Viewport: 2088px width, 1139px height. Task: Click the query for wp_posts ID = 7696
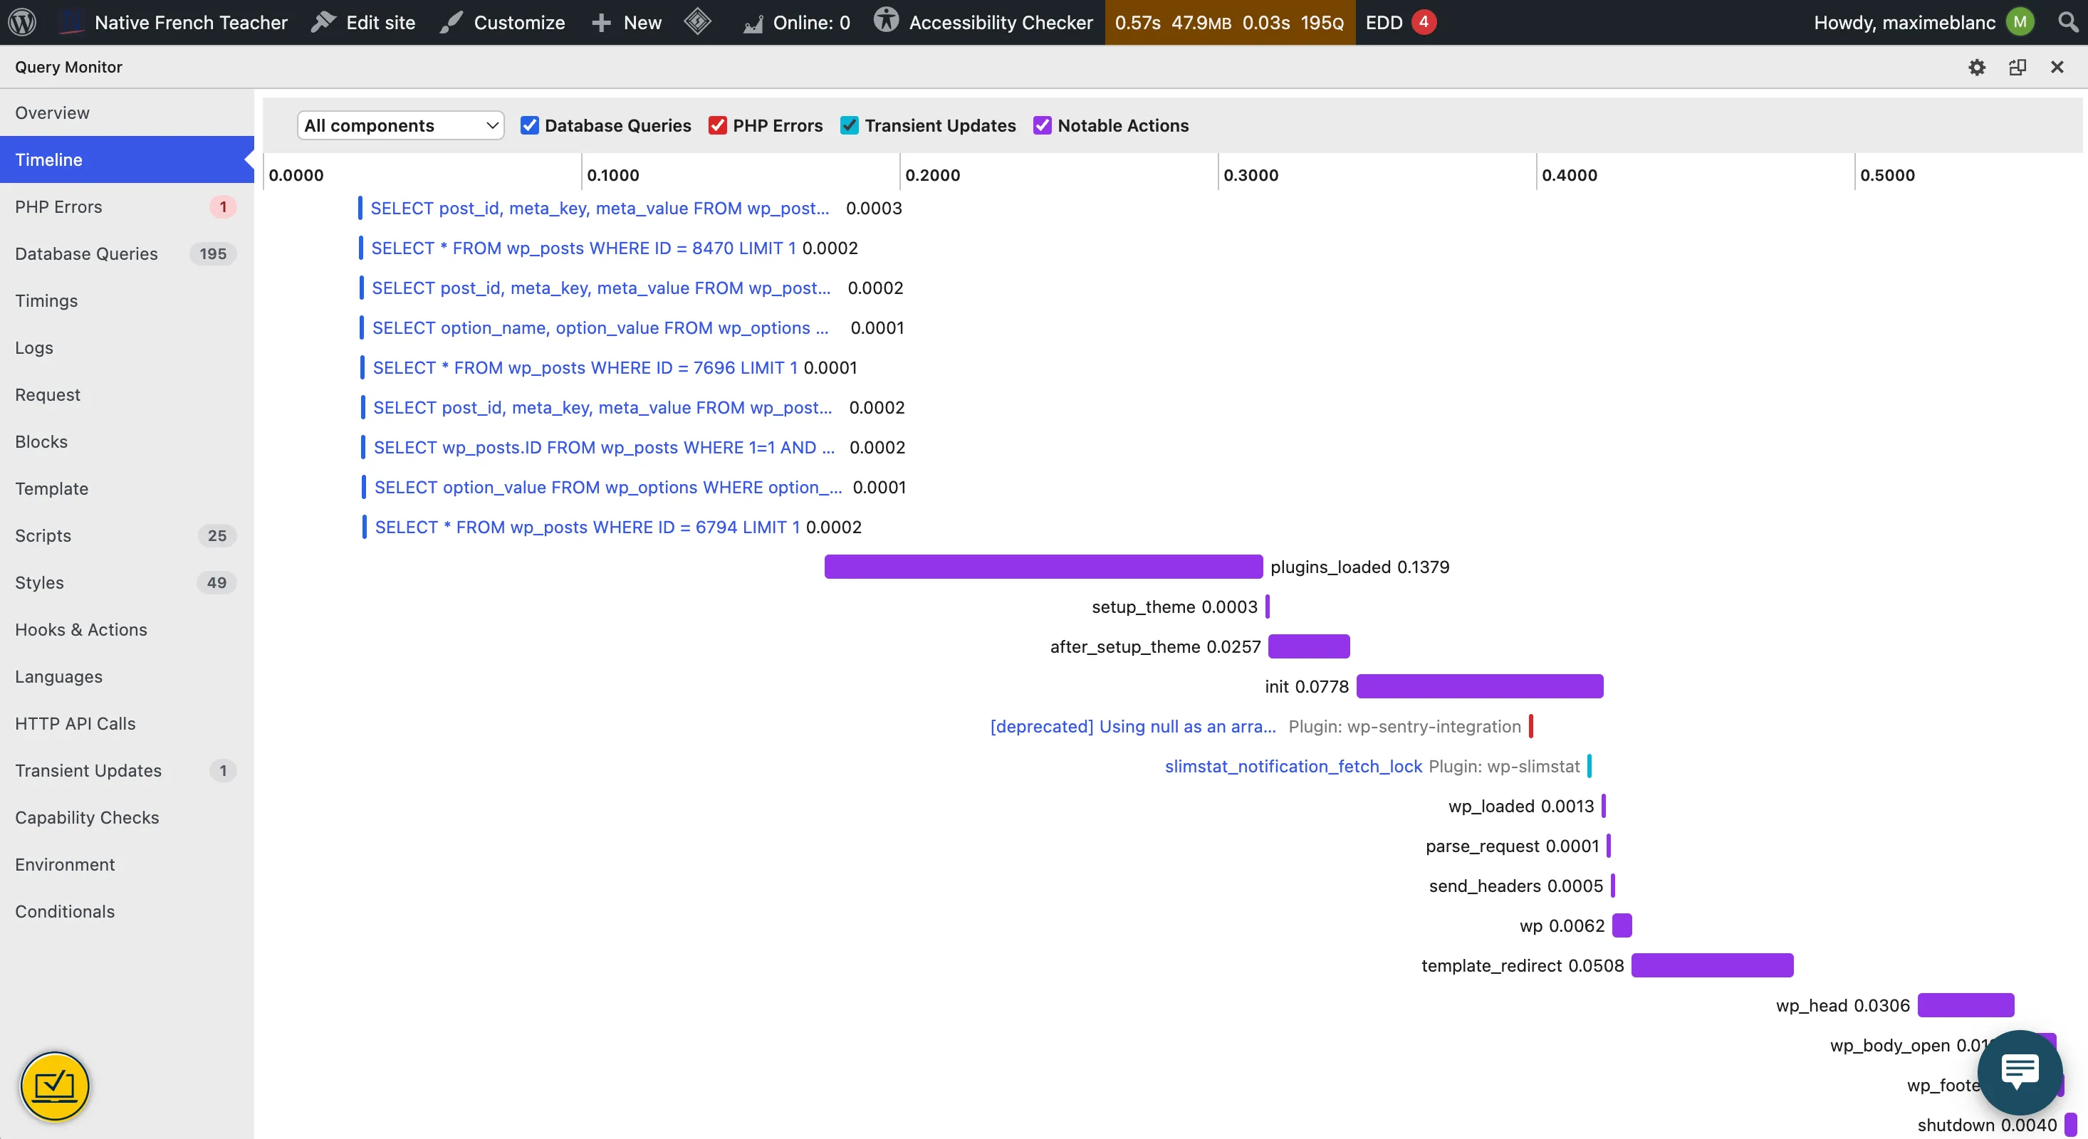[585, 368]
